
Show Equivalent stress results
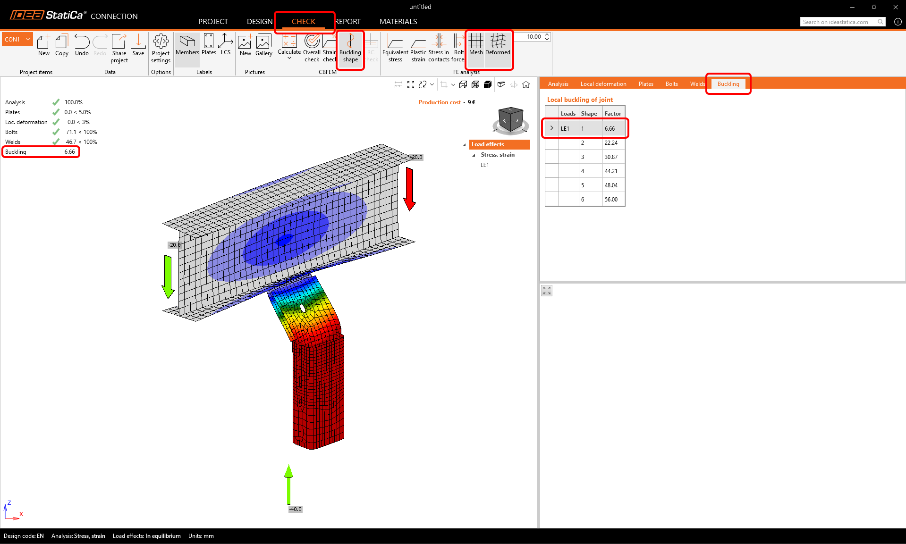(395, 48)
